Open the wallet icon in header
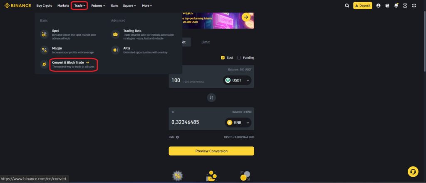The width and height of the screenshot is (426, 183). point(387,6)
